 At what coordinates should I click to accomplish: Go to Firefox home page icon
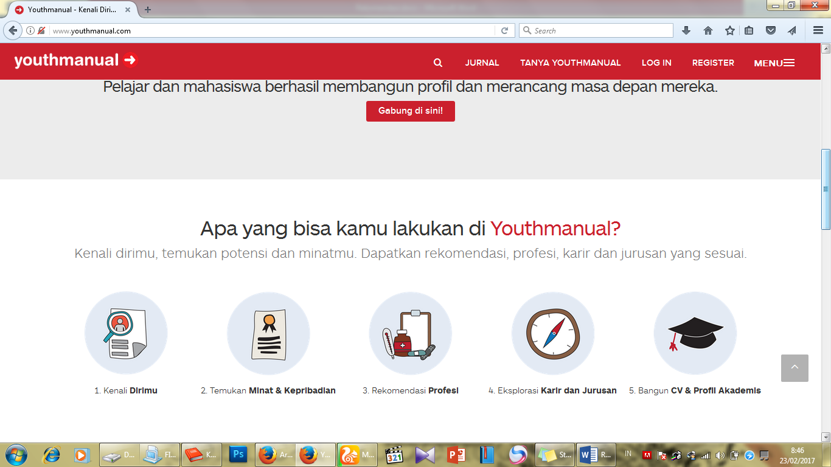pos(708,30)
